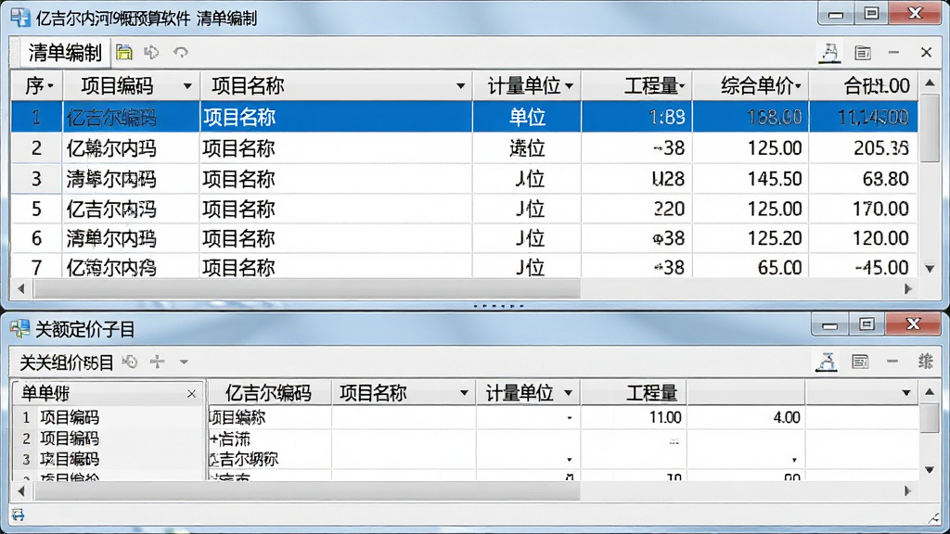Click the 205.35 total cell
The image size is (950, 534).
click(864, 147)
